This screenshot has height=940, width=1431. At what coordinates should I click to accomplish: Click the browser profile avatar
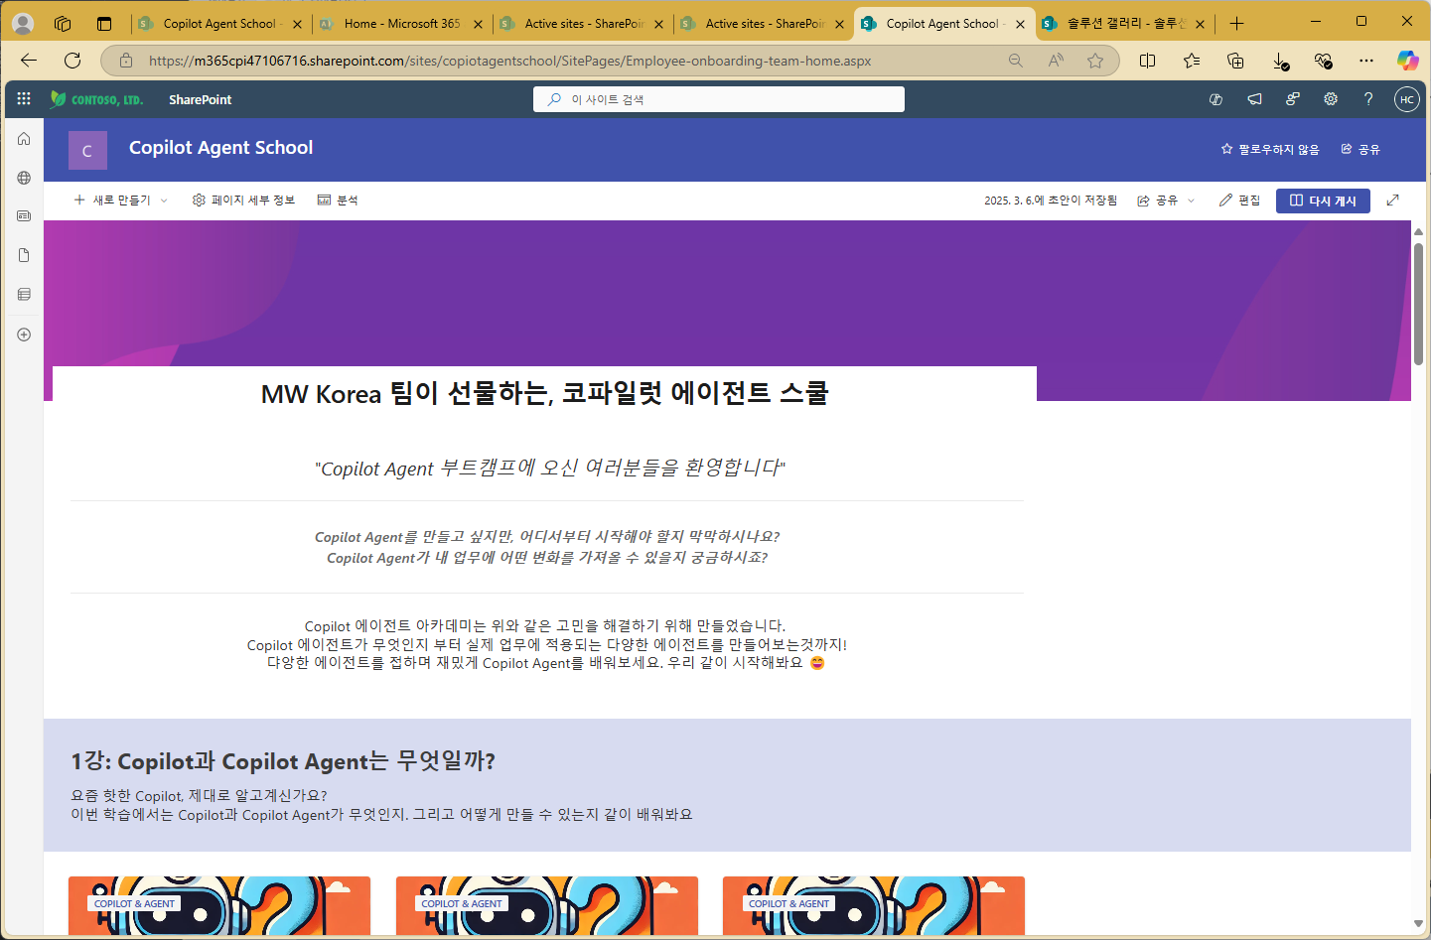(x=22, y=23)
